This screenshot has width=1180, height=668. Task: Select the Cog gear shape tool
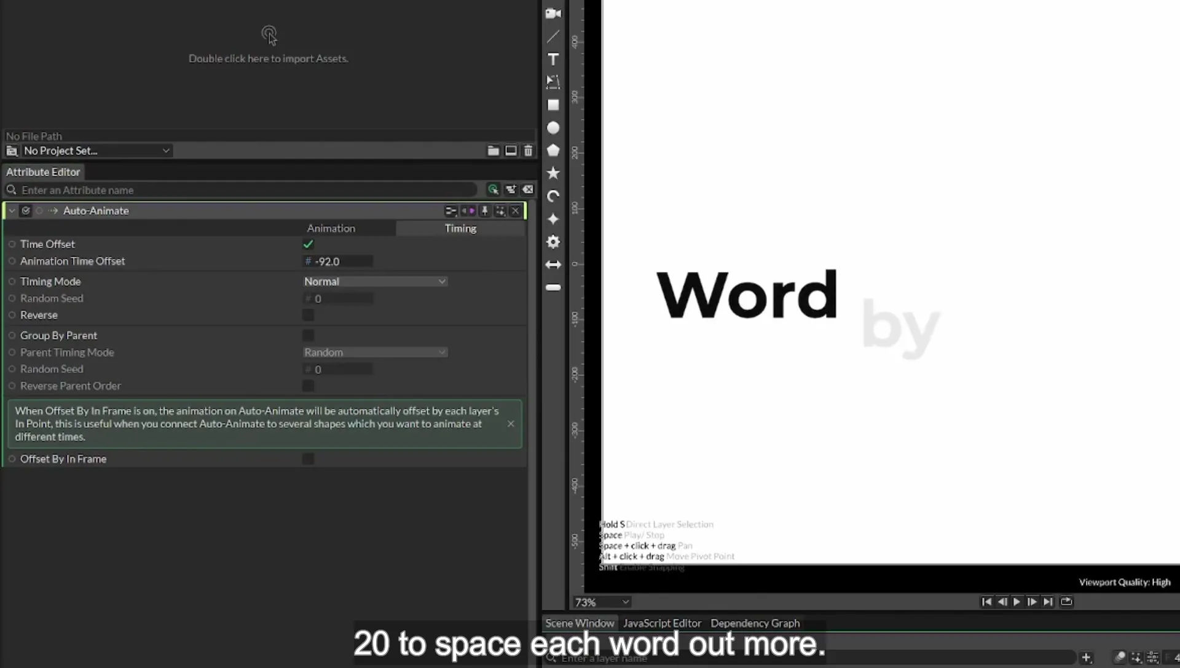tap(553, 242)
